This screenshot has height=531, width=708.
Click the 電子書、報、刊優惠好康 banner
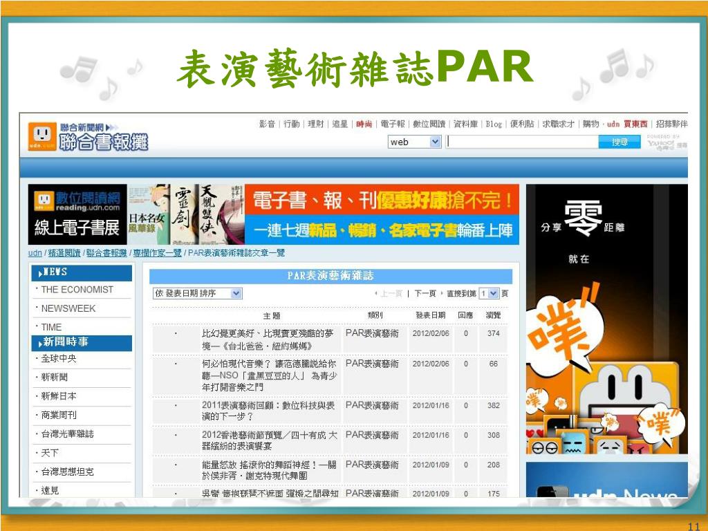[x=382, y=214]
